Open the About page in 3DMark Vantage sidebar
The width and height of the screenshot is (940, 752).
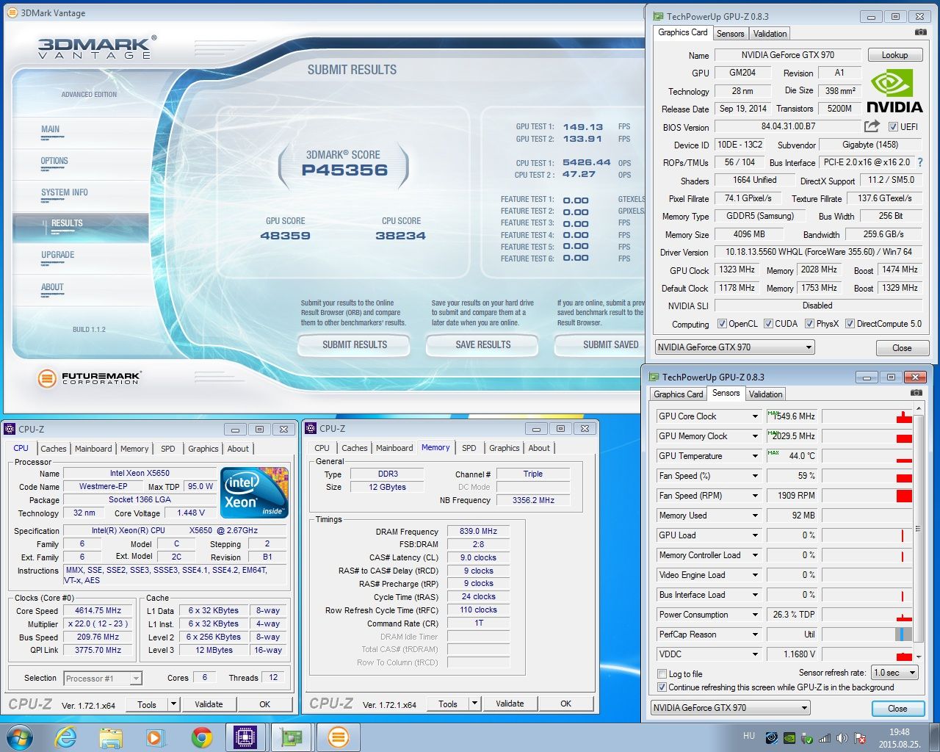point(52,287)
